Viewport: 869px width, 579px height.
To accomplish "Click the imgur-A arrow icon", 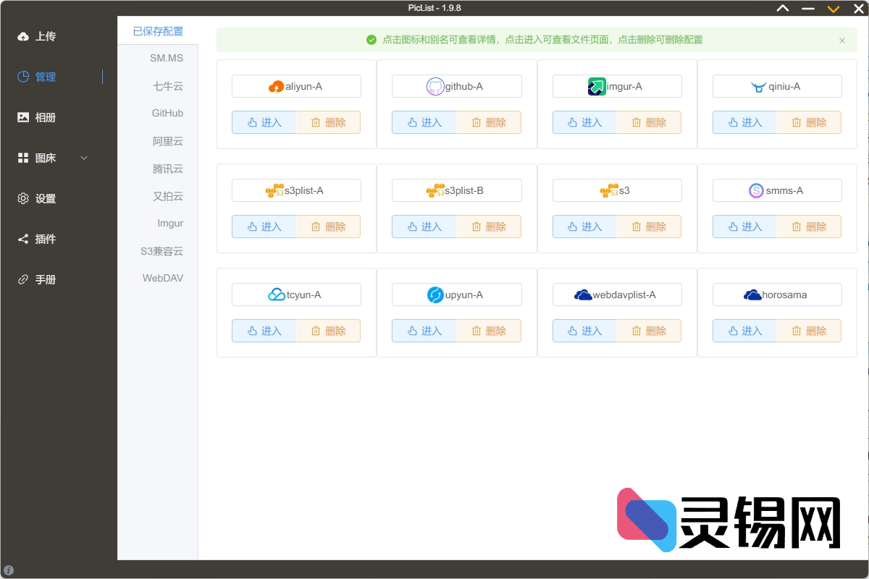I will point(597,87).
